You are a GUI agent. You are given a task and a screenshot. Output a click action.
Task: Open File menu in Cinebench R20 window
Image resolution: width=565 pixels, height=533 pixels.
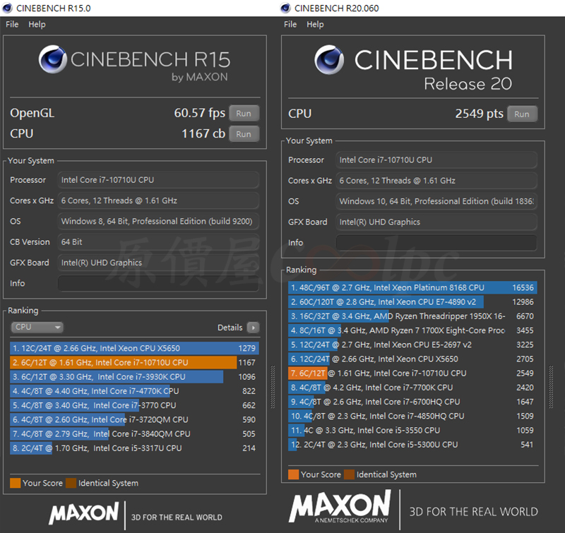click(290, 24)
